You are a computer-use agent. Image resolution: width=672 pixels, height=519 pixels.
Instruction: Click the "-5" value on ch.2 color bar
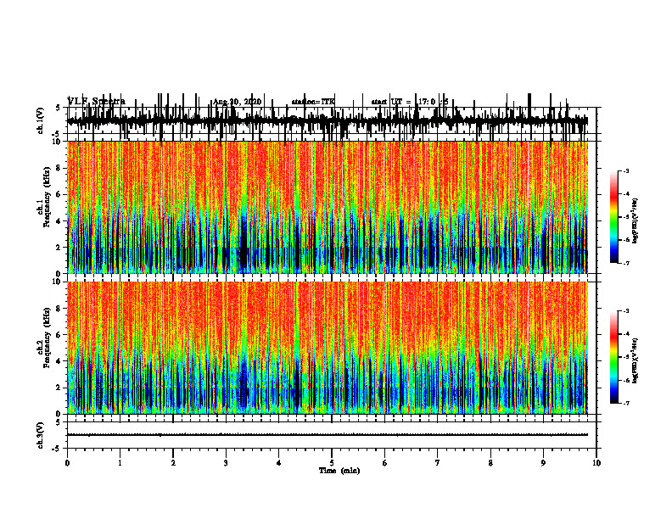(x=625, y=357)
